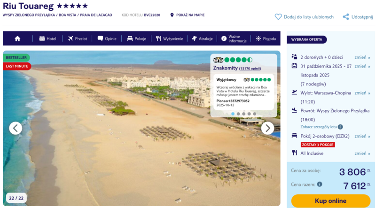Select third dot in review carousel
Viewport: 376px width, 208px height.
pos(243,114)
